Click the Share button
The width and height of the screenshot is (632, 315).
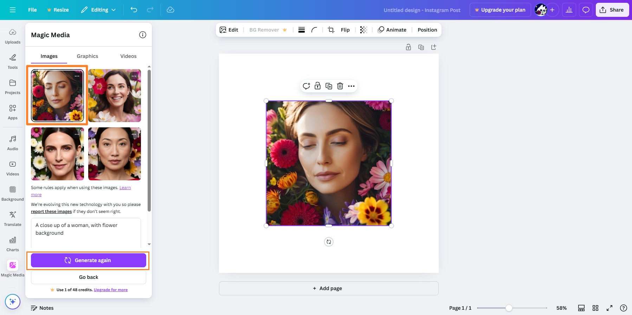pos(612,10)
